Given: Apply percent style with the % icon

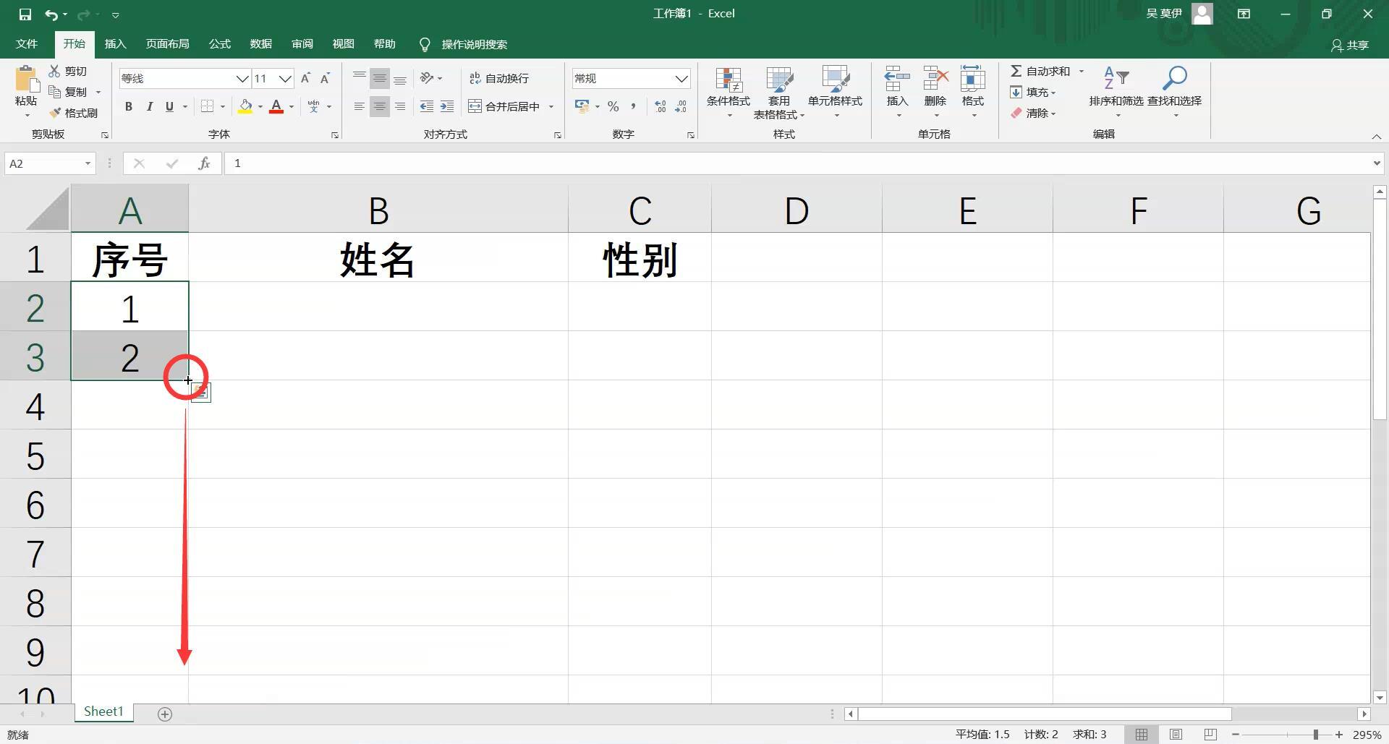Looking at the screenshot, I should [x=613, y=106].
